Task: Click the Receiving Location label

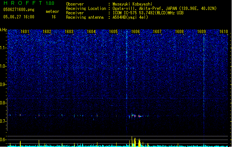Action: [x=86, y=8]
